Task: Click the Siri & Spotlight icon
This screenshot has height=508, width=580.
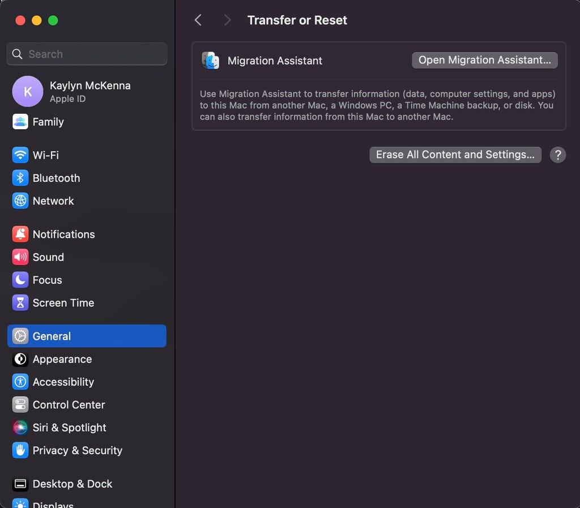Action: [20, 428]
